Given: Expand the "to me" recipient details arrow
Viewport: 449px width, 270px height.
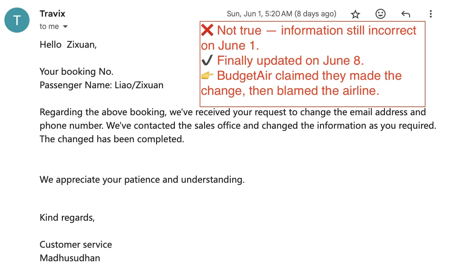Looking at the screenshot, I should (x=65, y=27).
